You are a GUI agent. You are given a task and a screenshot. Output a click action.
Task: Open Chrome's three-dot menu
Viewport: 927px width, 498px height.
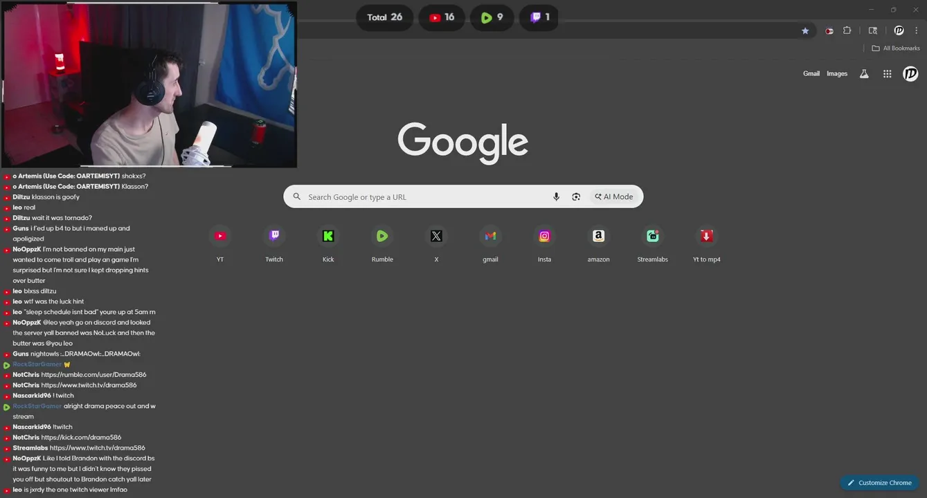pyautogui.click(x=917, y=30)
